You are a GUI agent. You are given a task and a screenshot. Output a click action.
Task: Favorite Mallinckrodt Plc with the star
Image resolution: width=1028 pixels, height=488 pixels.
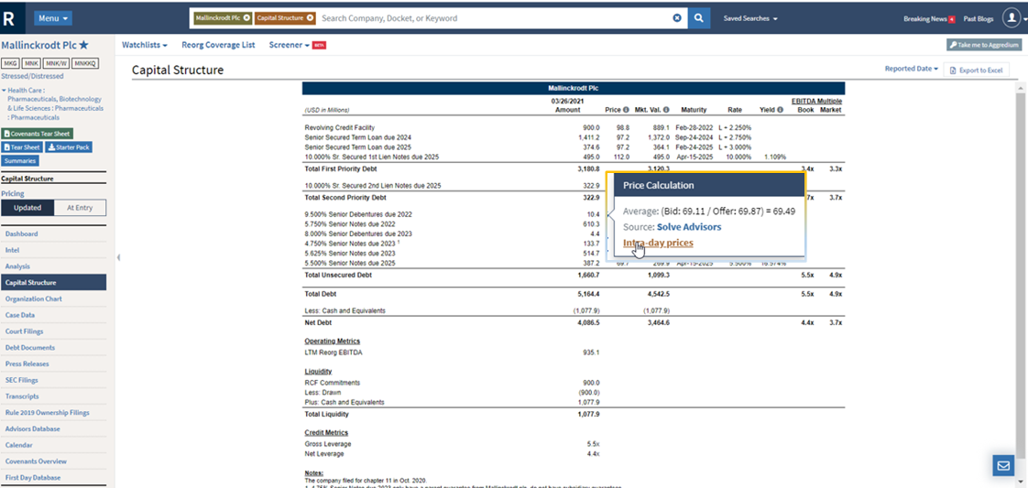tap(83, 45)
